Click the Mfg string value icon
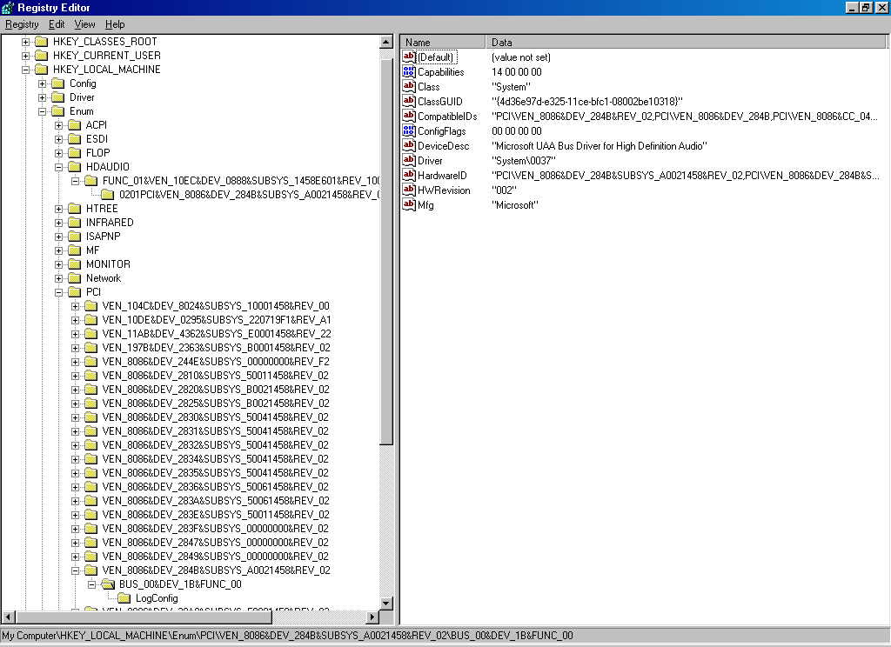The height and width of the screenshot is (647, 891). point(409,204)
